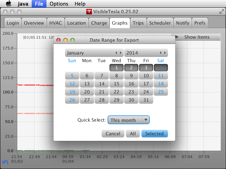Click the All button to export everything

point(133,134)
